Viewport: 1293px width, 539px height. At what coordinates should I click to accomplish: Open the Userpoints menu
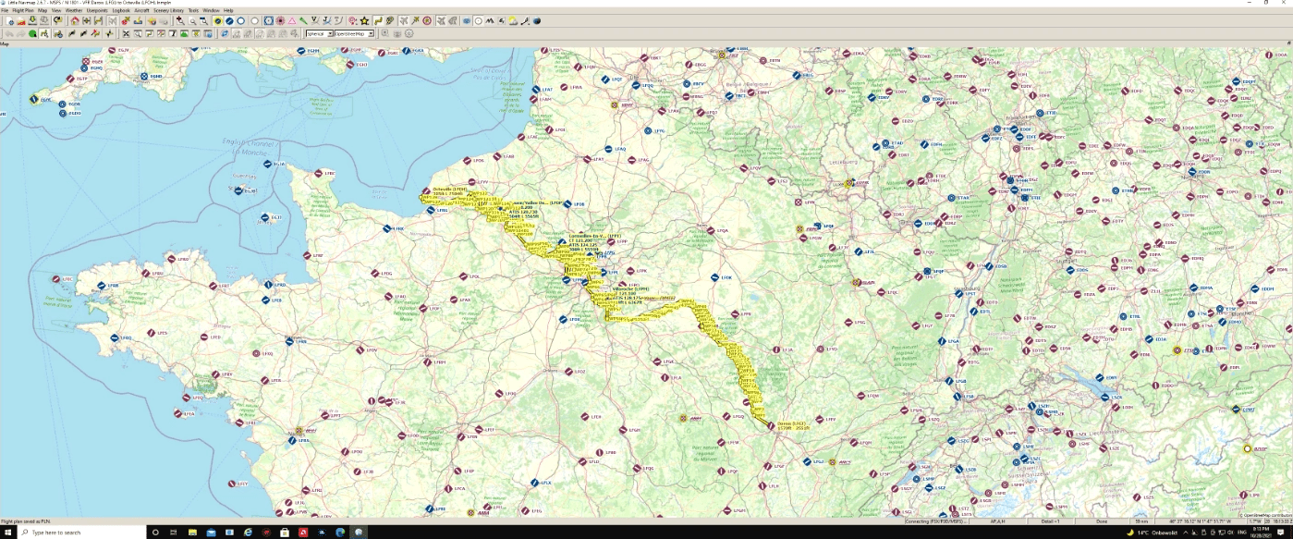(97, 10)
